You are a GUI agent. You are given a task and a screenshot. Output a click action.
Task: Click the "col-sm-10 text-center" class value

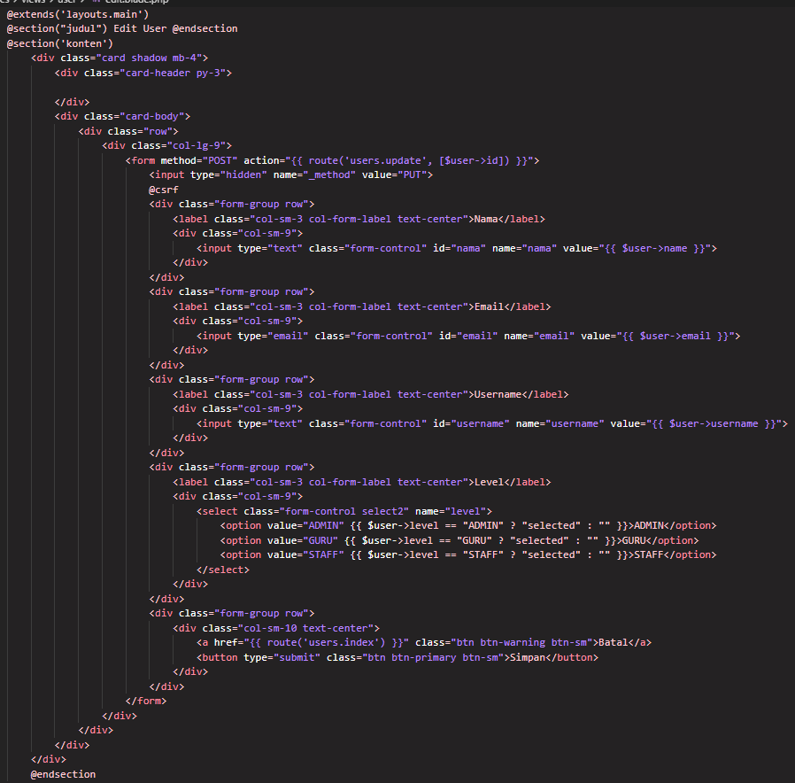[305, 628]
